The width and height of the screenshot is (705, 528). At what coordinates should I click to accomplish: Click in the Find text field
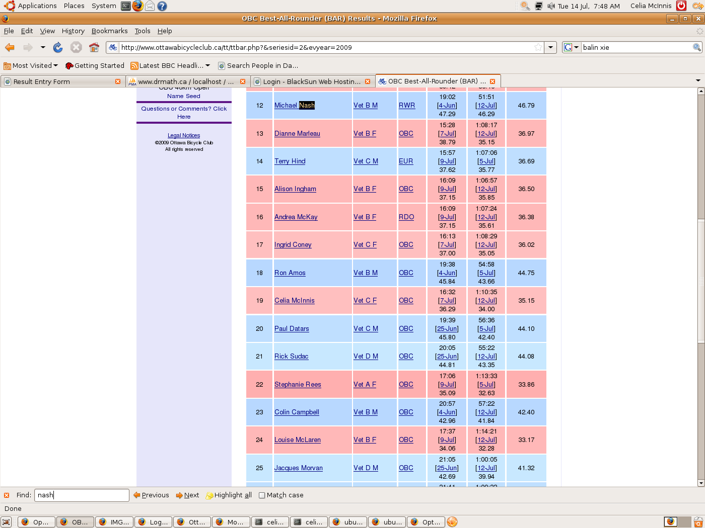(x=82, y=495)
